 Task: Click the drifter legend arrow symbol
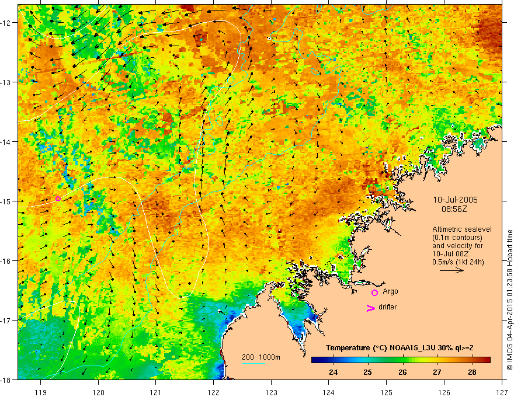370,308
